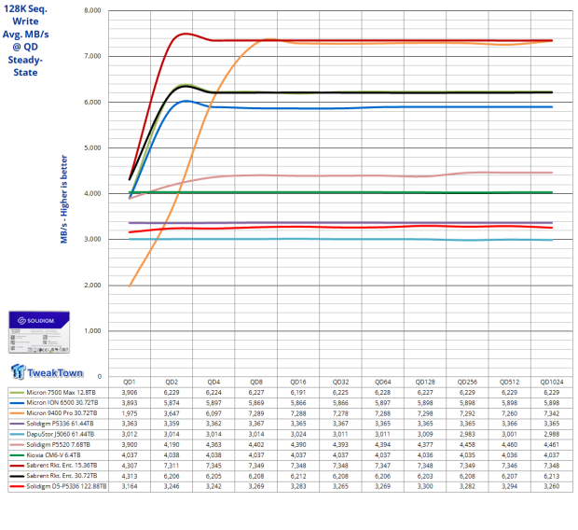The width and height of the screenshot is (578, 530).
Task: Click the 8,000 y-axis label
Action: tap(92, 10)
